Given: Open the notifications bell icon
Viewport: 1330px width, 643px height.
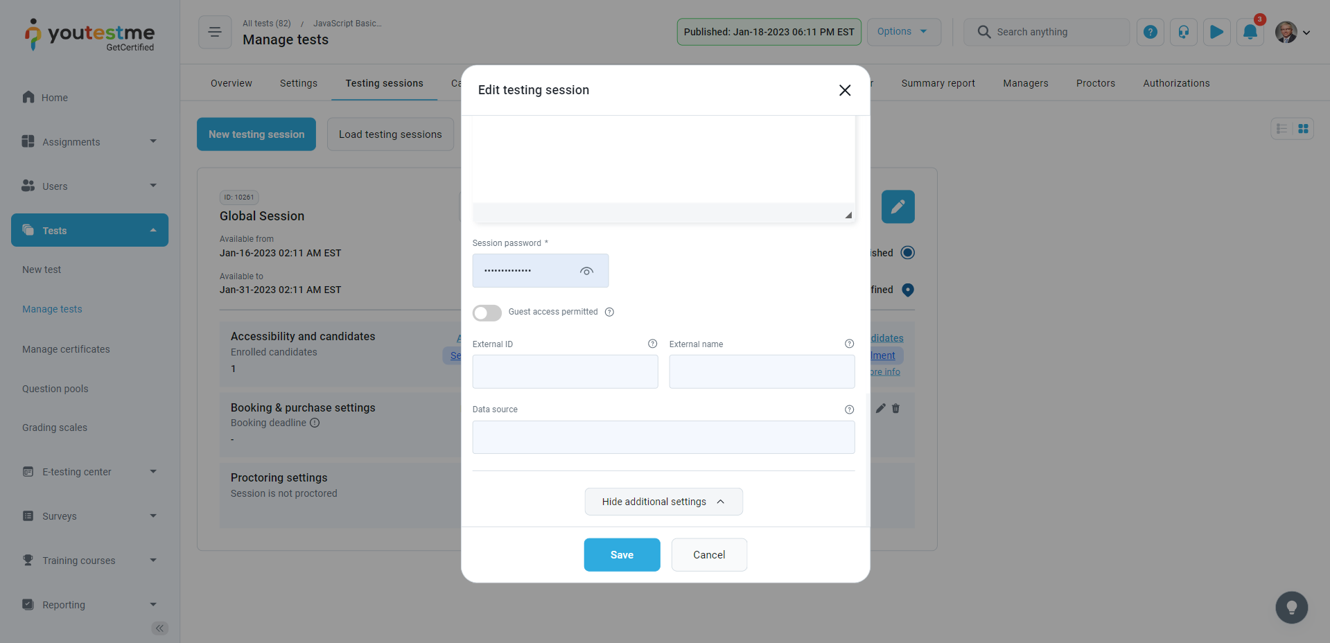Looking at the screenshot, I should pos(1250,32).
